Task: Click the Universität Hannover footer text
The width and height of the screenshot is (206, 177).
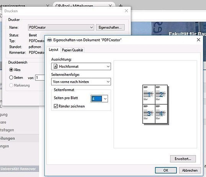Action: click(18, 169)
